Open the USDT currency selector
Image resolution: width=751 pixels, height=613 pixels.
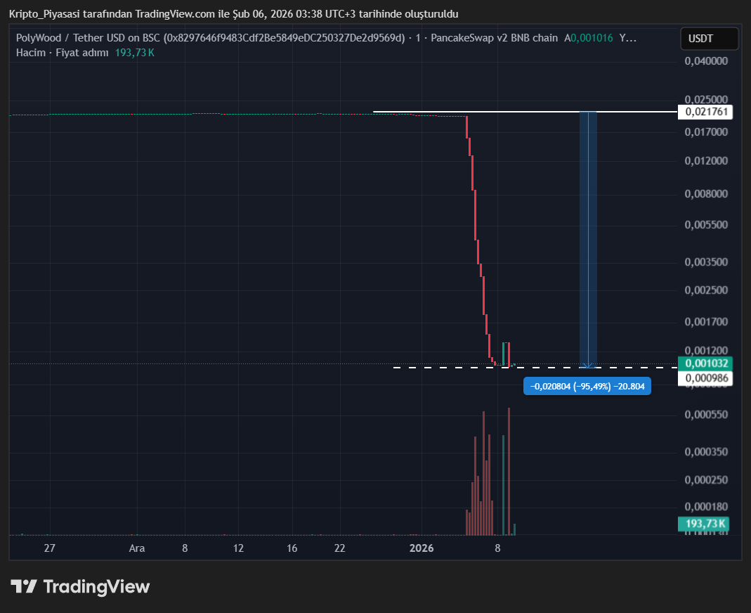(709, 39)
